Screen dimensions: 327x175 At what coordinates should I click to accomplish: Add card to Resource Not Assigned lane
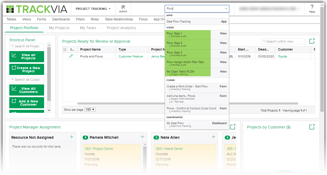click(71, 137)
